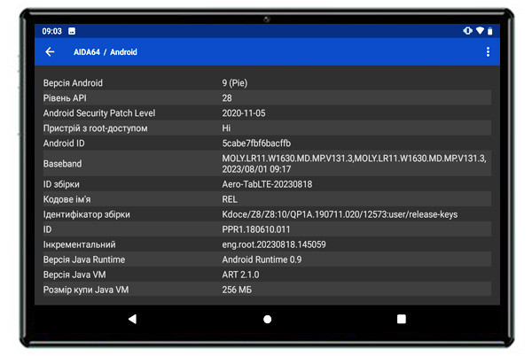Select the Android ID row label
Screen dimensions: 532x356
(x=64, y=143)
